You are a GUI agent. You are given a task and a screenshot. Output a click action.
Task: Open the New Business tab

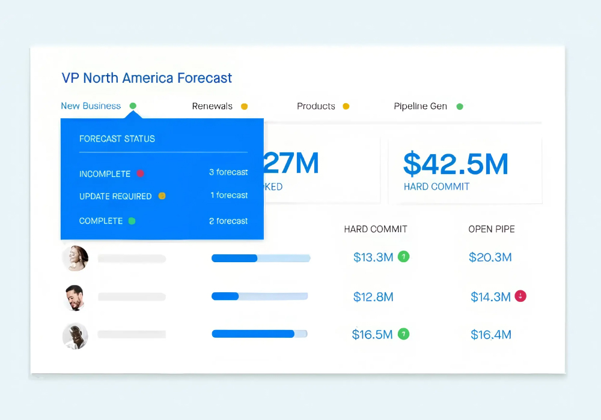(x=91, y=106)
